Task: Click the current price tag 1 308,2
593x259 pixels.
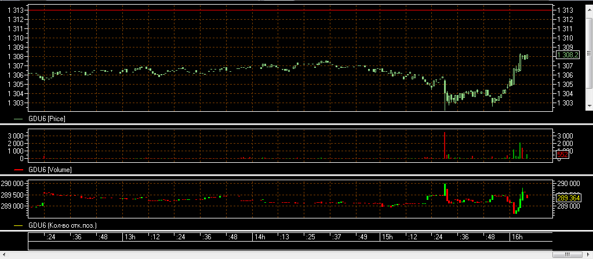Action: (x=567, y=56)
